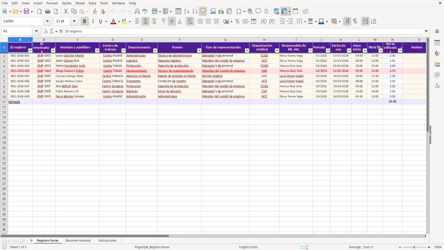Open the Styles menu
The width and height of the screenshot is (444, 250).
[67, 3]
